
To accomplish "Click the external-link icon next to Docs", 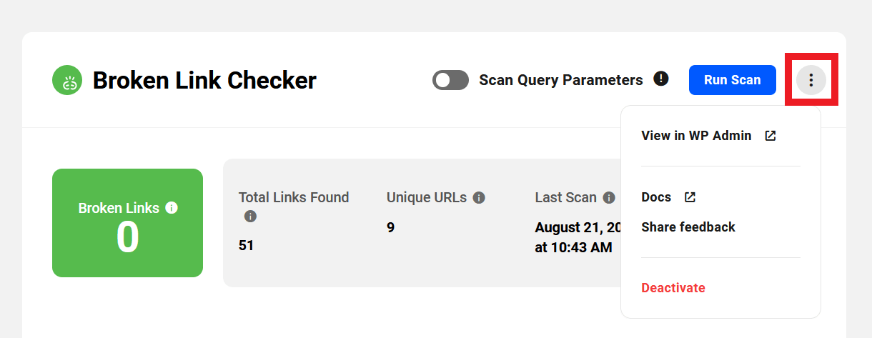I will [x=690, y=197].
